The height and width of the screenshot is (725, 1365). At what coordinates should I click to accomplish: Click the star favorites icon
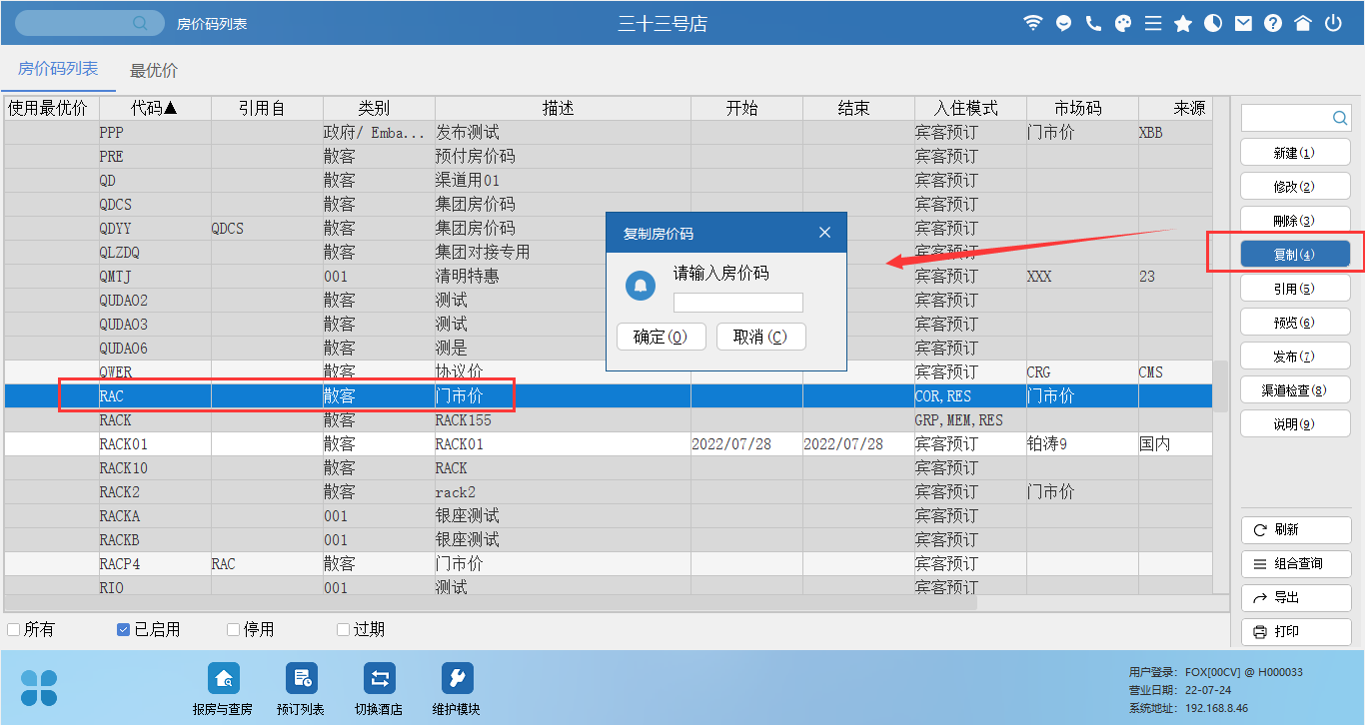[1183, 23]
